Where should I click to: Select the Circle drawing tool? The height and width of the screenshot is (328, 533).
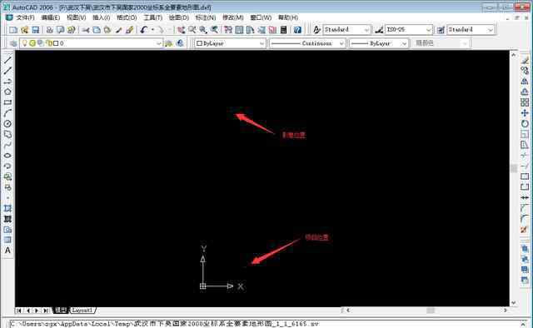pyautogui.click(x=7, y=124)
